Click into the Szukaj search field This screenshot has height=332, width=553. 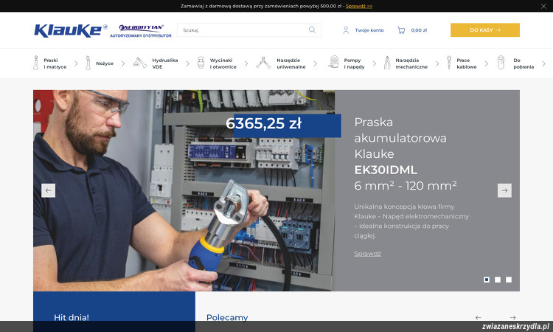243,30
